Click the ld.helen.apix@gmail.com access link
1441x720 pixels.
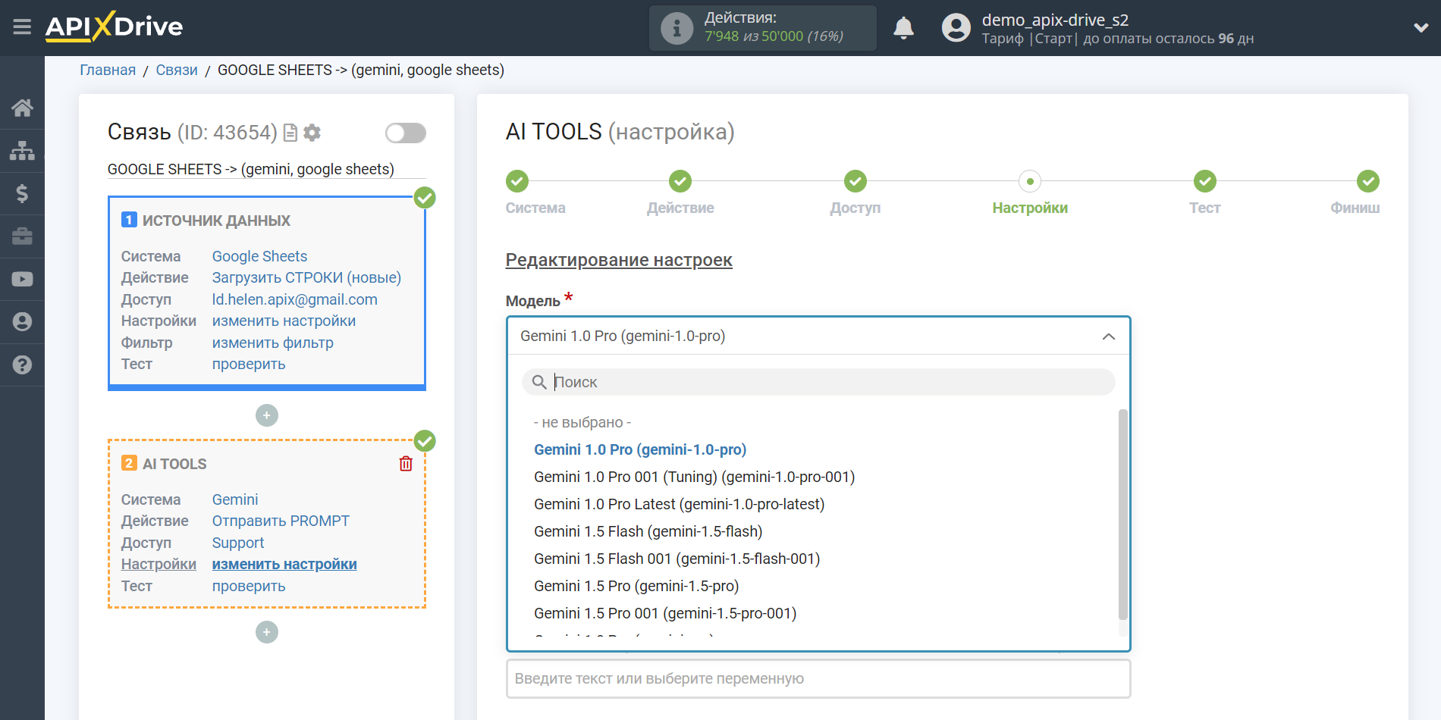[294, 299]
